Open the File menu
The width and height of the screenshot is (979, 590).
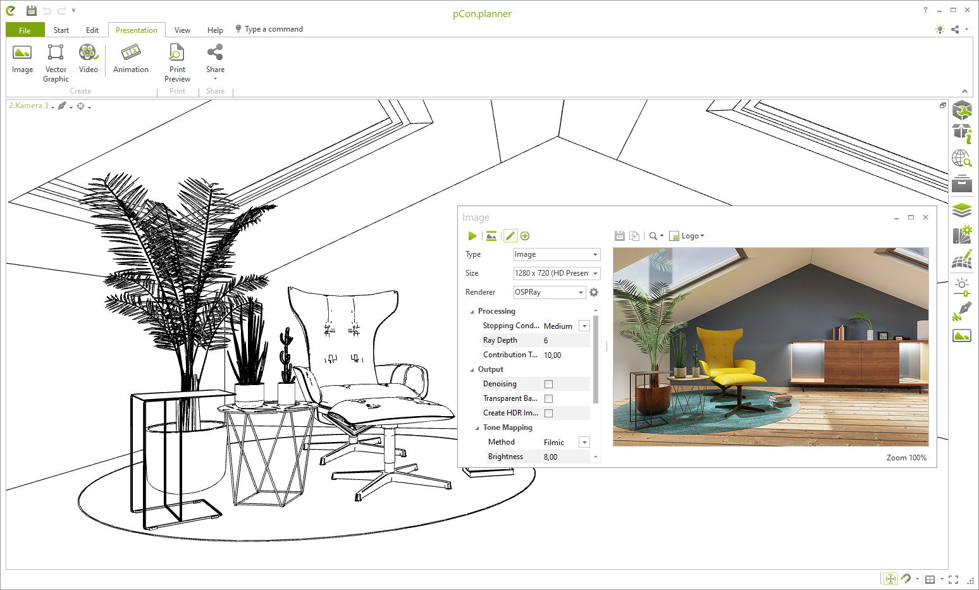pos(25,30)
